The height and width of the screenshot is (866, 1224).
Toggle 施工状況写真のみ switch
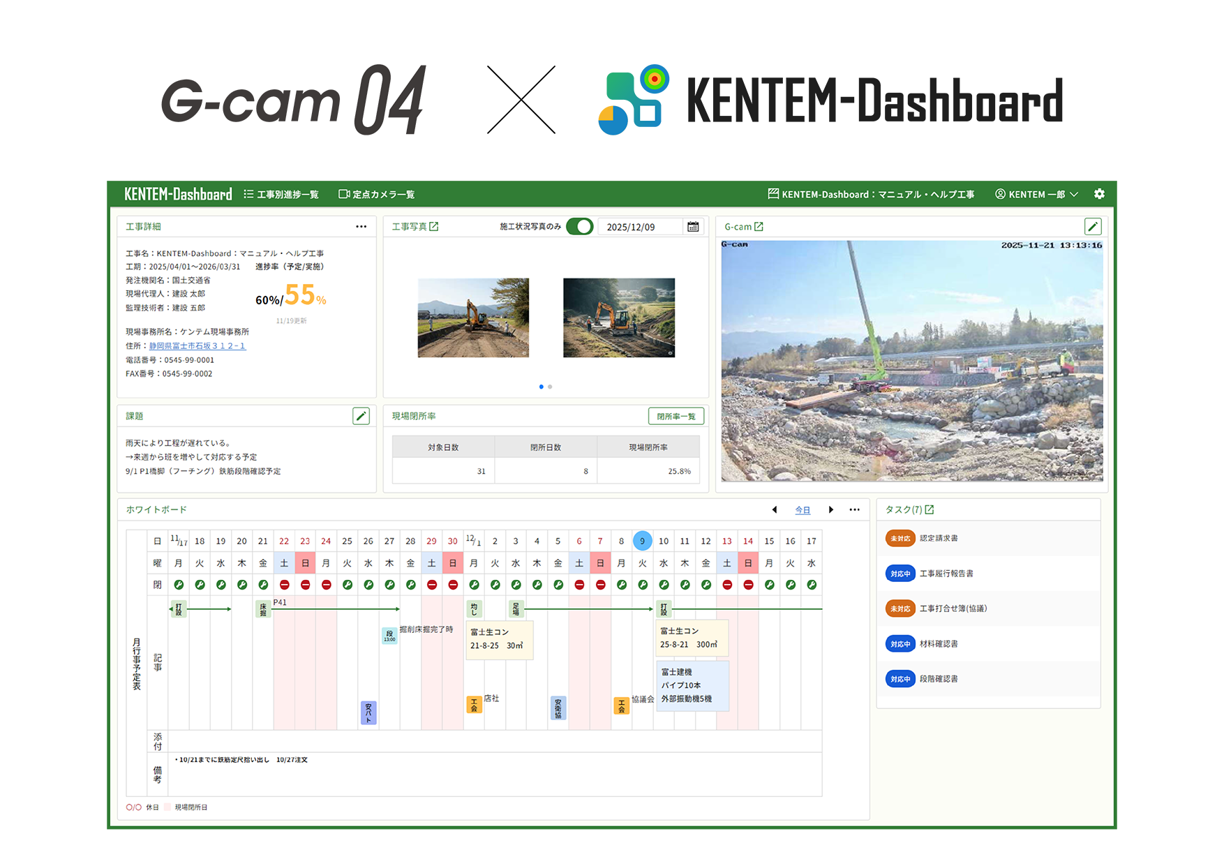pos(579,227)
